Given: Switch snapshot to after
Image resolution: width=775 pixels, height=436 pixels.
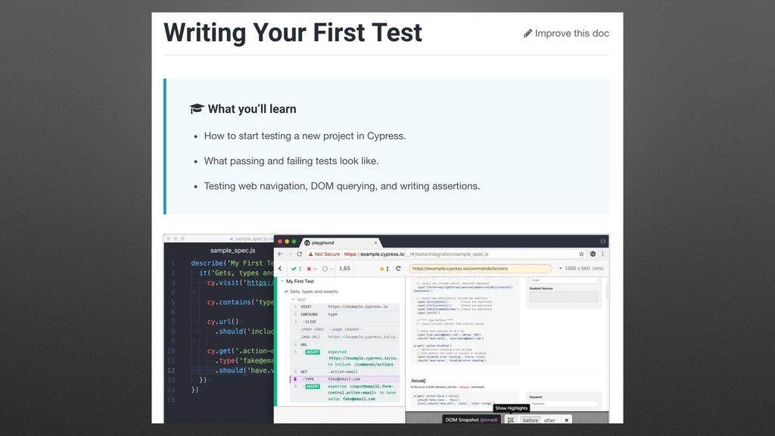Looking at the screenshot, I should pos(549,420).
